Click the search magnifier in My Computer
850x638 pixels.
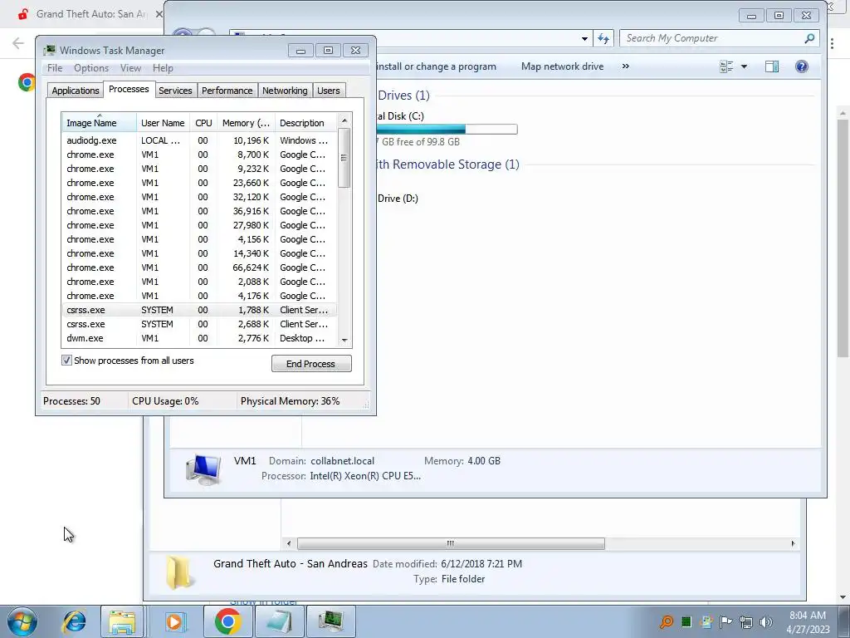coord(809,38)
